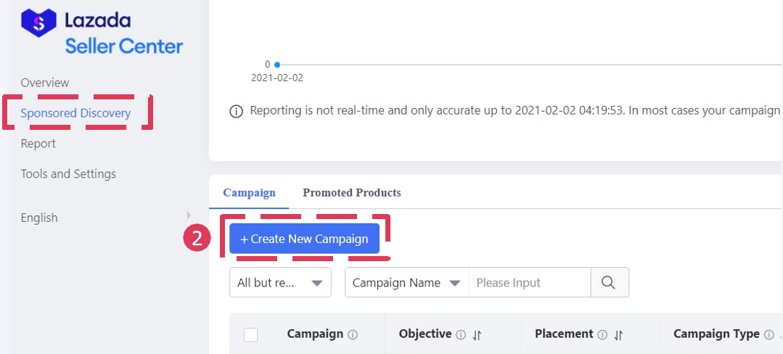
Task: Go to Overview in sidebar
Action: tap(45, 83)
